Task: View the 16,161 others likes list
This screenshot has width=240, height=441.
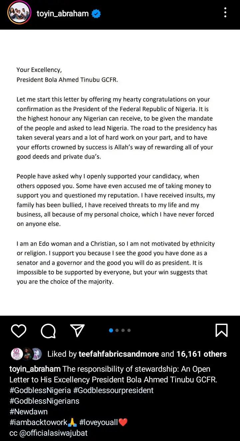Action: 202,354
